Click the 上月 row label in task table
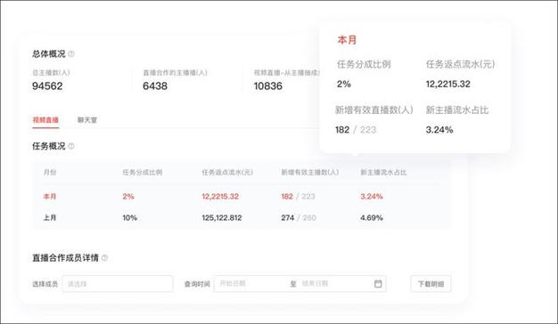558x324 pixels. click(x=50, y=218)
